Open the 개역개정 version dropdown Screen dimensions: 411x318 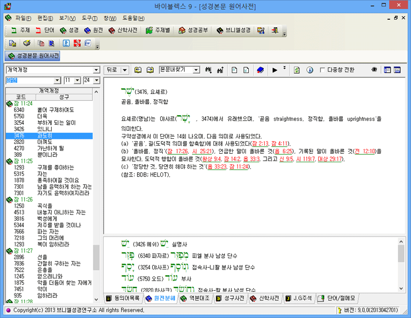97,70
